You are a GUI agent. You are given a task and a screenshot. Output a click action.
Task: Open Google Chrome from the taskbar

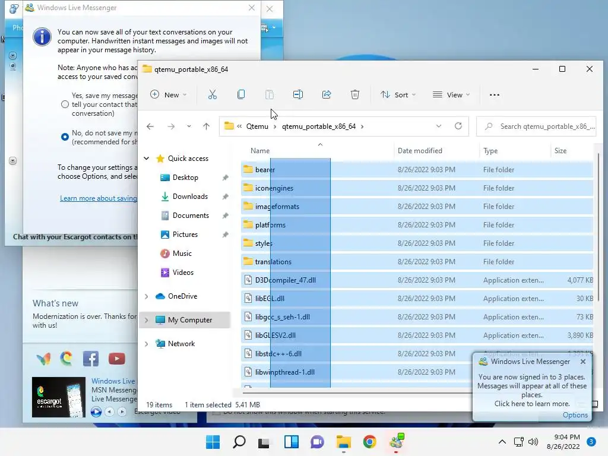(x=369, y=442)
